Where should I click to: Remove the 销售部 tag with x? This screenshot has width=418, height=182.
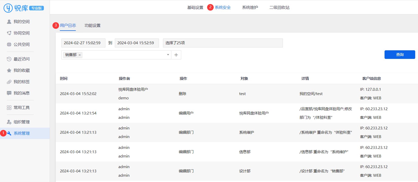click(x=80, y=55)
